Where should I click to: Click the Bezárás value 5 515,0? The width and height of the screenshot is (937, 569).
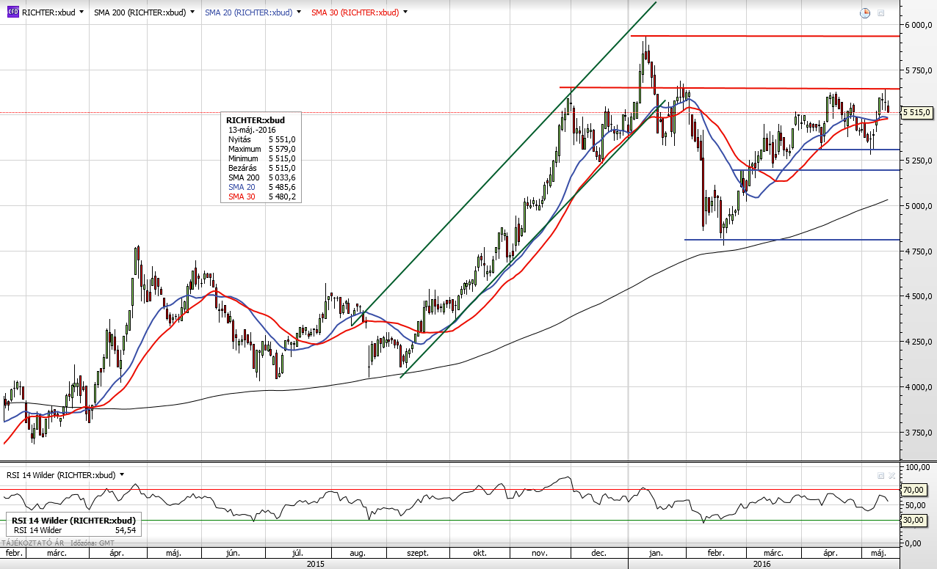point(283,168)
